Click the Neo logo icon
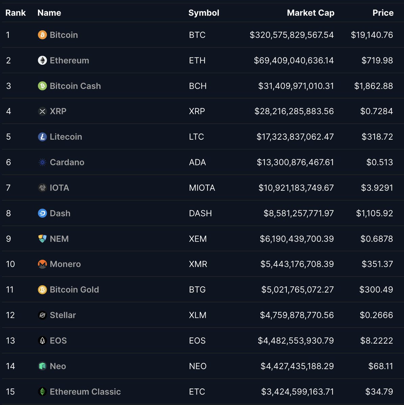Image resolution: width=404 pixels, height=405 pixels. pyautogui.click(x=42, y=366)
